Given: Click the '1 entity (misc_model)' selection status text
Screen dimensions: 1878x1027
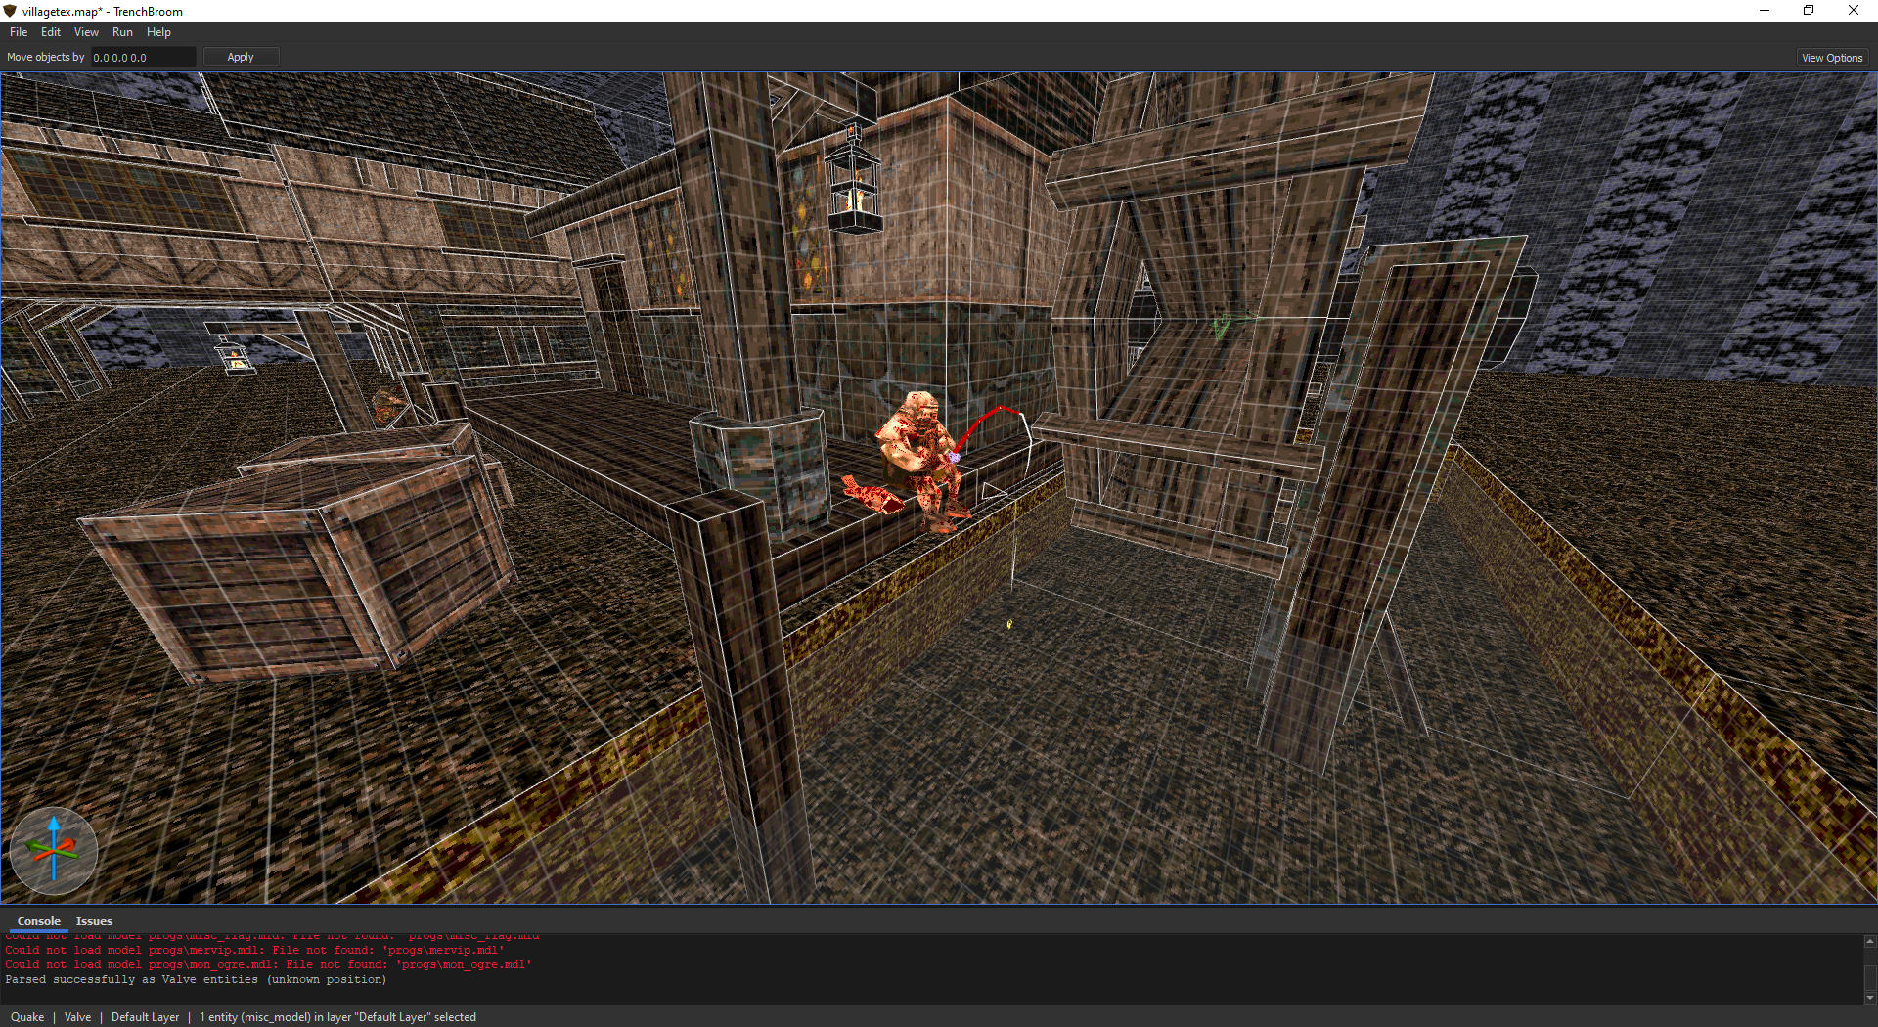Looking at the screenshot, I should (x=337, y=1017).
